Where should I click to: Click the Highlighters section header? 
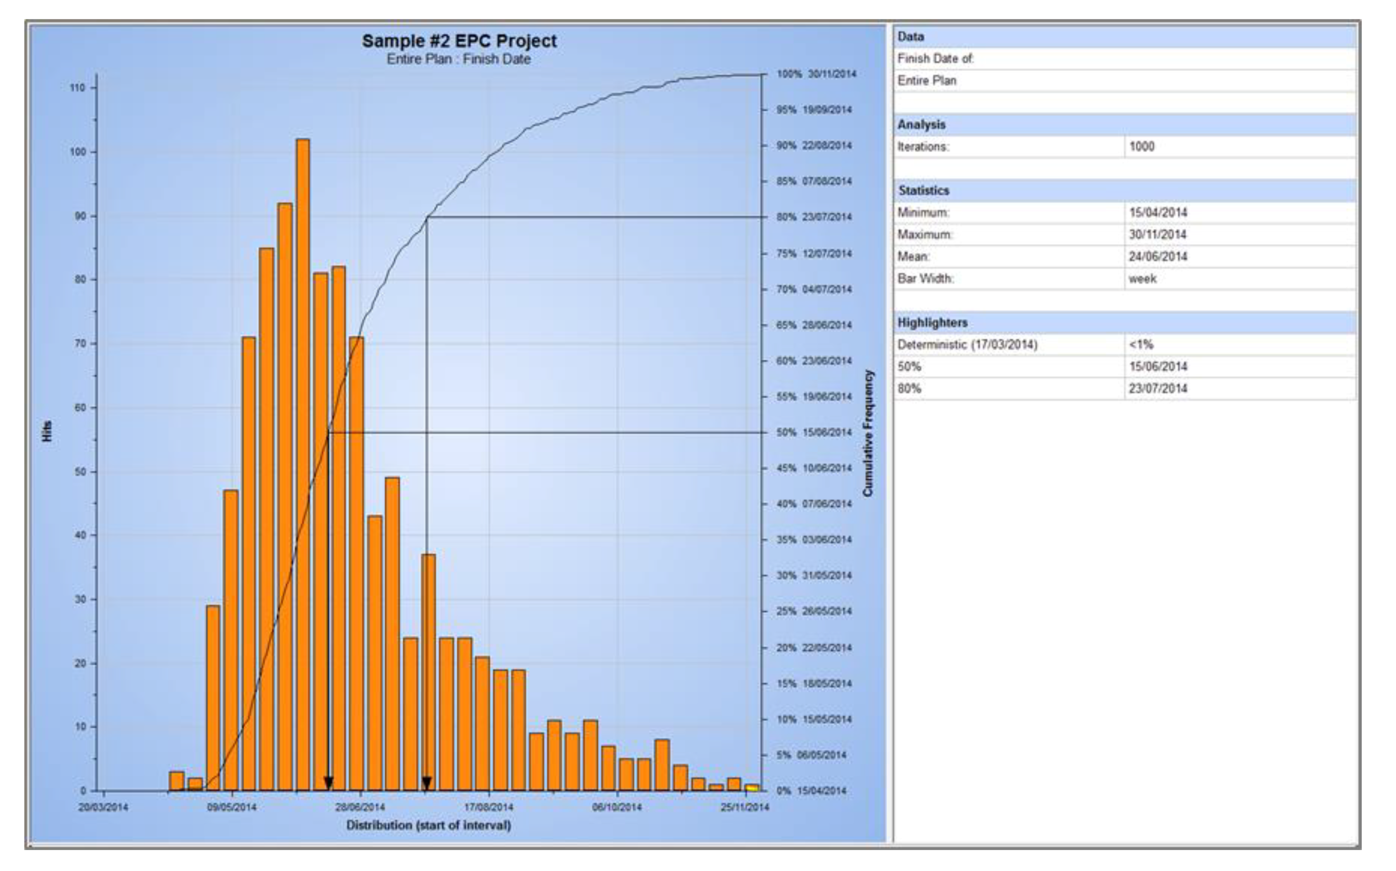932,323
